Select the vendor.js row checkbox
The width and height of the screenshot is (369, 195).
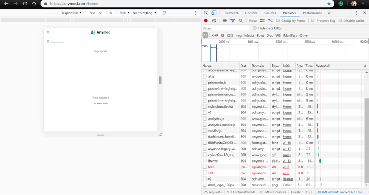tap(205, 131)
